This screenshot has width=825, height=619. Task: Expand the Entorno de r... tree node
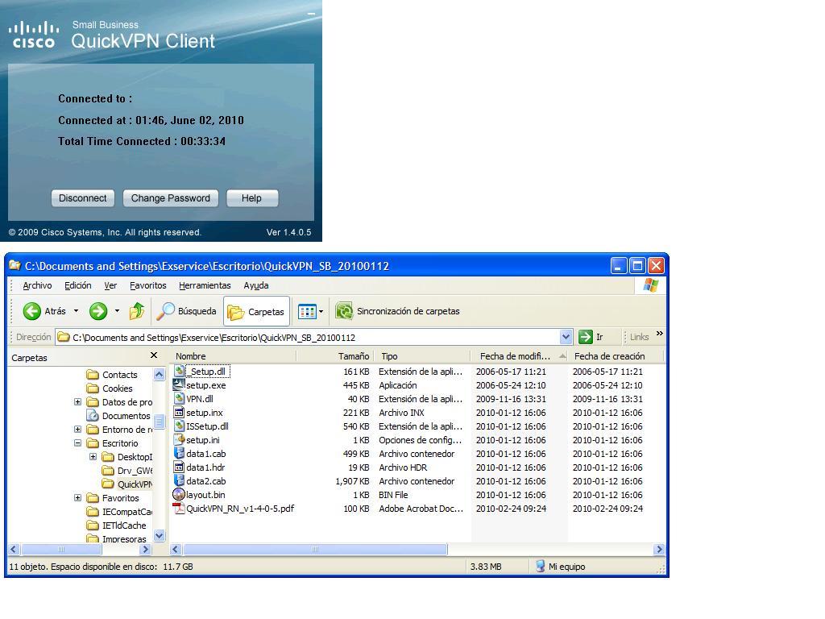coord(78,430)
